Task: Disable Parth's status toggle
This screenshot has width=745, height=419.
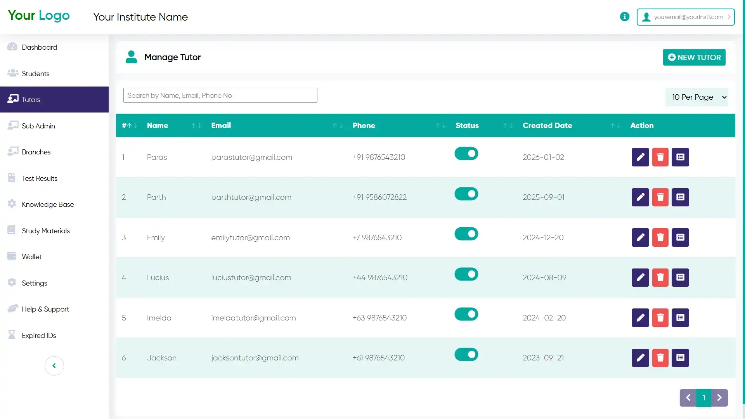Action: coord(466,194)
